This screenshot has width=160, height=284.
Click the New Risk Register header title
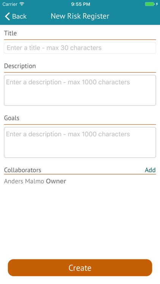pos(80,16)
